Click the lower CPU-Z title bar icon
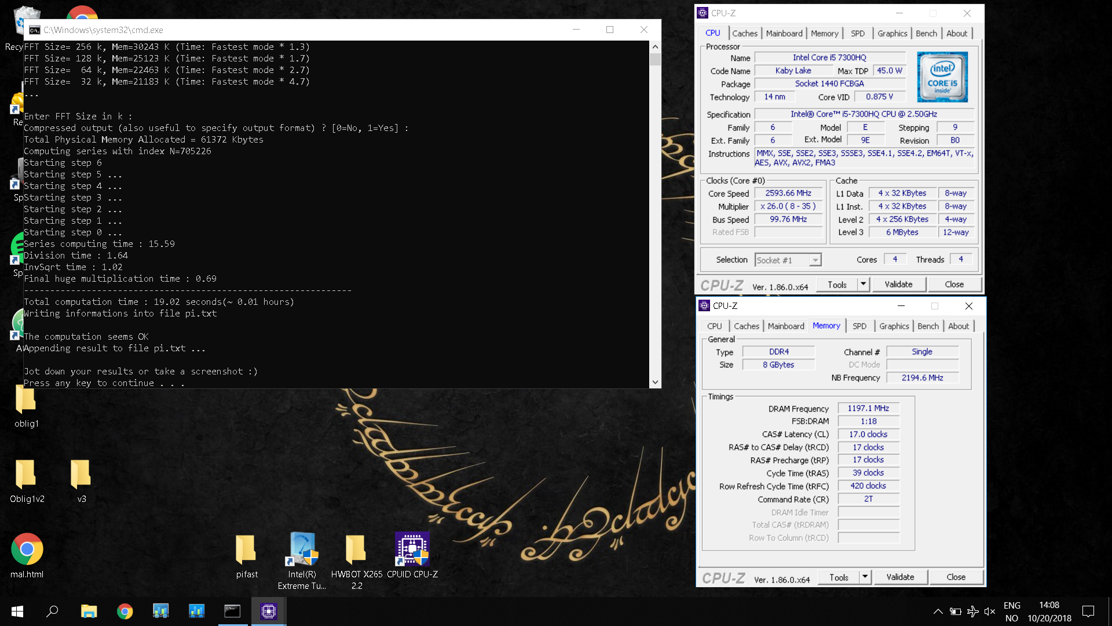The width and height of the screenshot is (1112, 626). [704, 305]
